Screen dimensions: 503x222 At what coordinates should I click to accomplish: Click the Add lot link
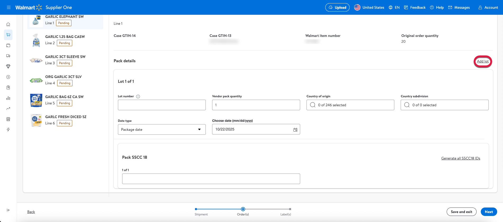(x=483, y=61)
